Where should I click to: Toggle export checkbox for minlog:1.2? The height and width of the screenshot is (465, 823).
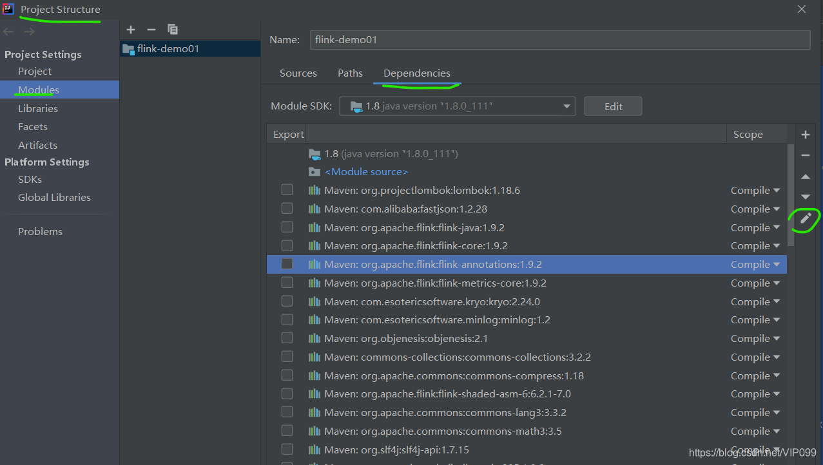tap(287, 319)
